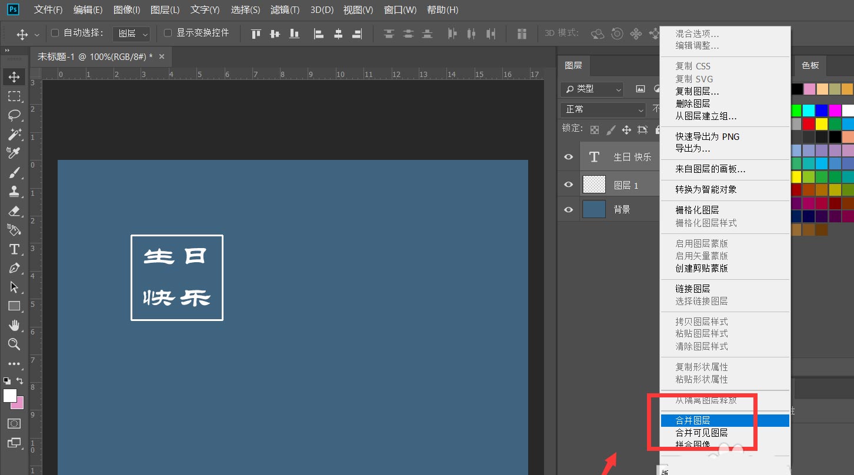Hide the 生日 快乐 text layer

568,157
